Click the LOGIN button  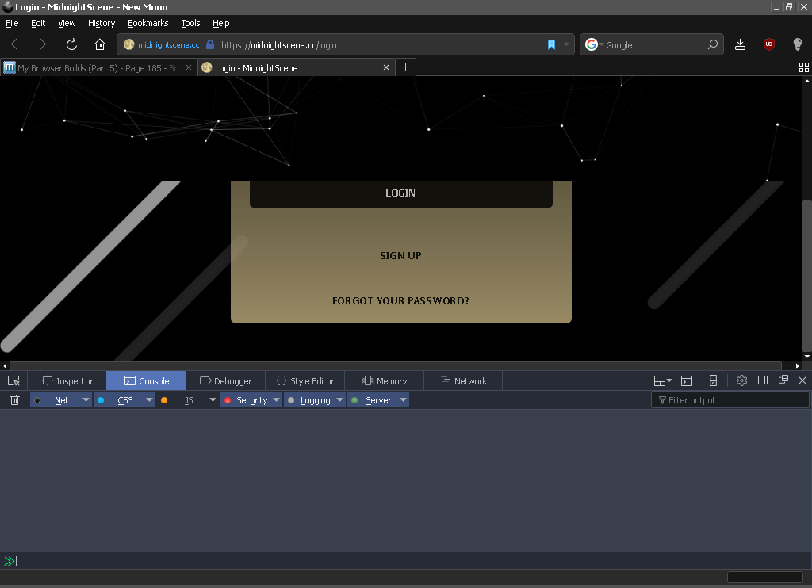400,193
